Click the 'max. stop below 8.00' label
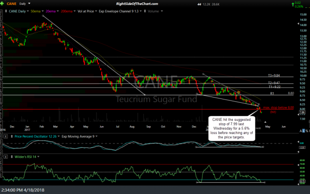The image size is (310, 194). click(279, 108)
